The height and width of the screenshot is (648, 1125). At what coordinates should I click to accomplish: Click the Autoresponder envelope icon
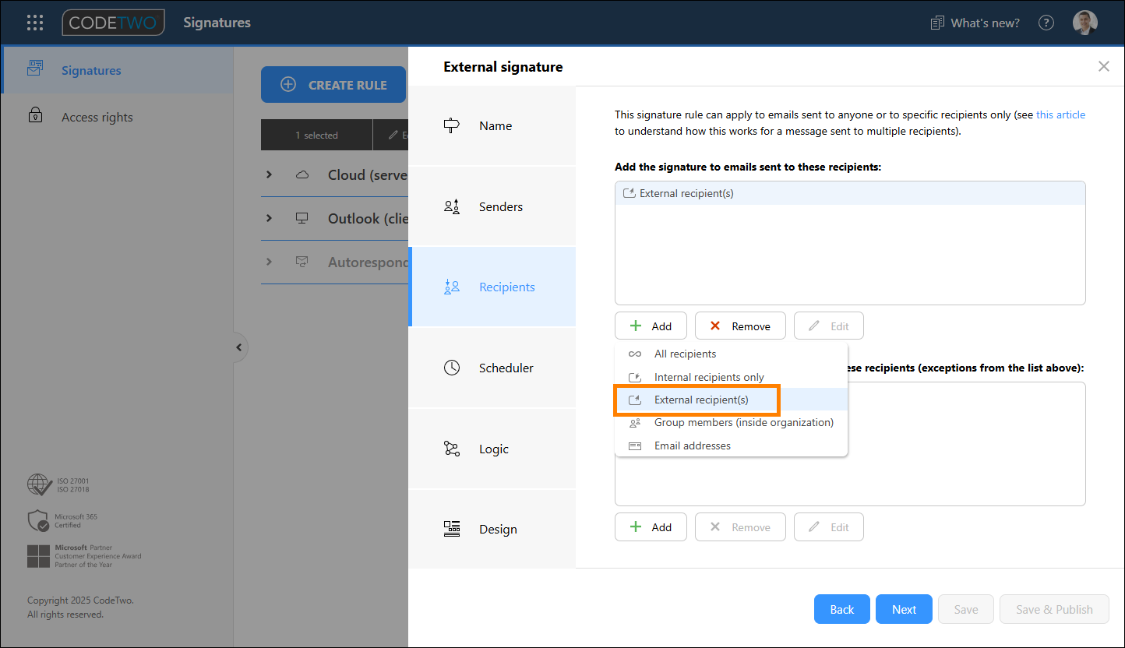tap(302, 262)
